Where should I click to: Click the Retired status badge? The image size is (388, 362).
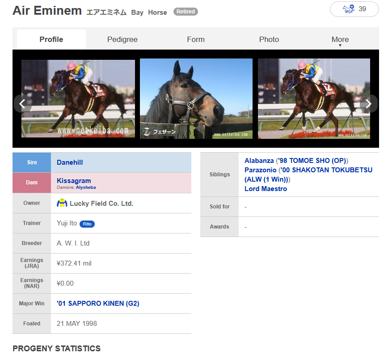pos(186,12)
